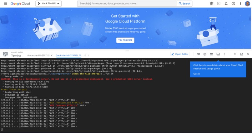Click the Open Editor button

180,54
